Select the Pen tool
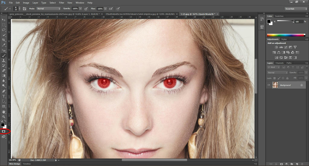 tap(4, 91)
